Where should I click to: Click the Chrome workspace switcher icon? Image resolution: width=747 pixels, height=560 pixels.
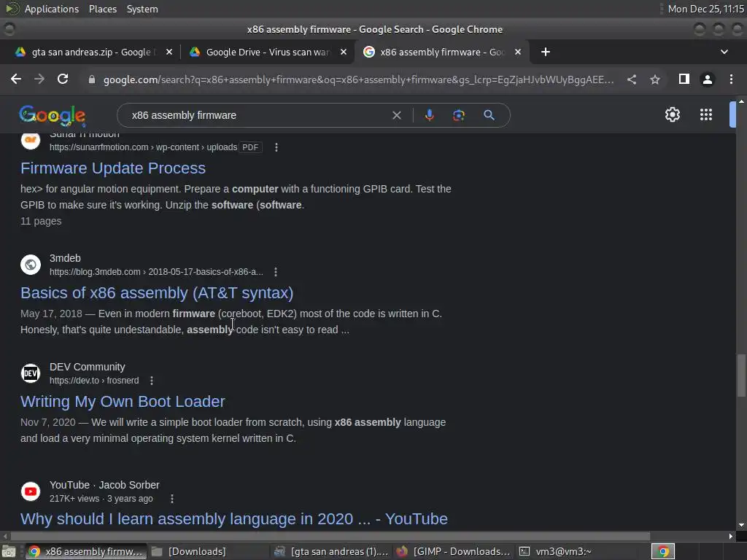coord(662,551)
